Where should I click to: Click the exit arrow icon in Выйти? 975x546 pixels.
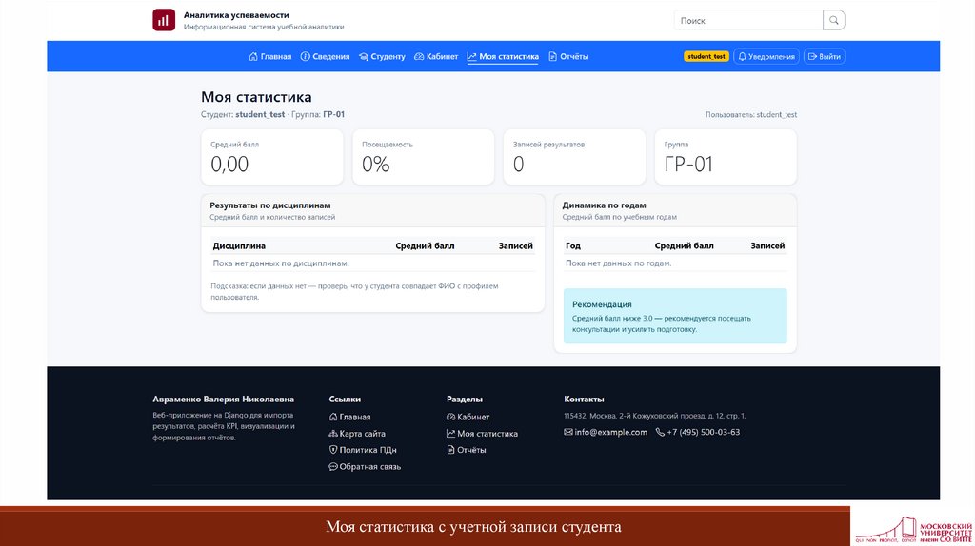[812, 56]
